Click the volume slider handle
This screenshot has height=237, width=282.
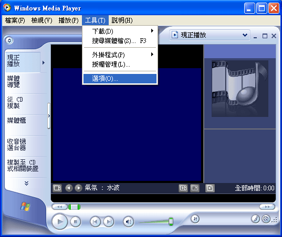coord(171,221)
